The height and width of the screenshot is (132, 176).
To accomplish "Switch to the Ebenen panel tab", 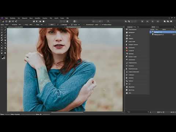I will (153, 27).
